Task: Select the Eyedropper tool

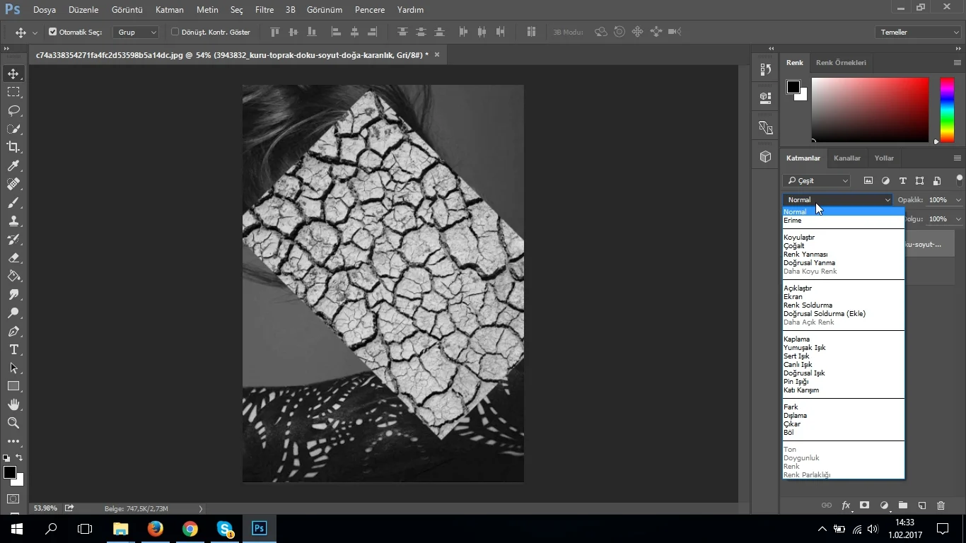Action: (x=13, y=165)
